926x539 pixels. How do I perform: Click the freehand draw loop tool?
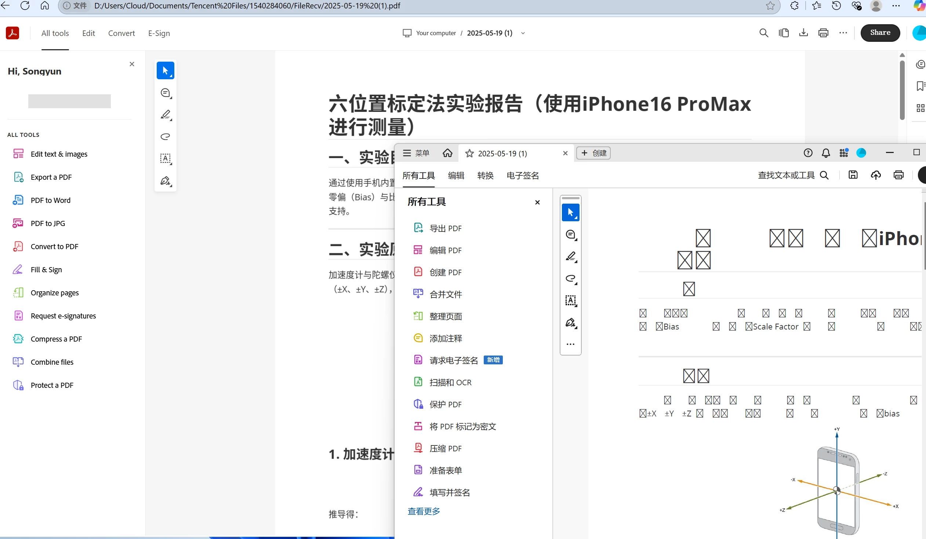point(166,137)
